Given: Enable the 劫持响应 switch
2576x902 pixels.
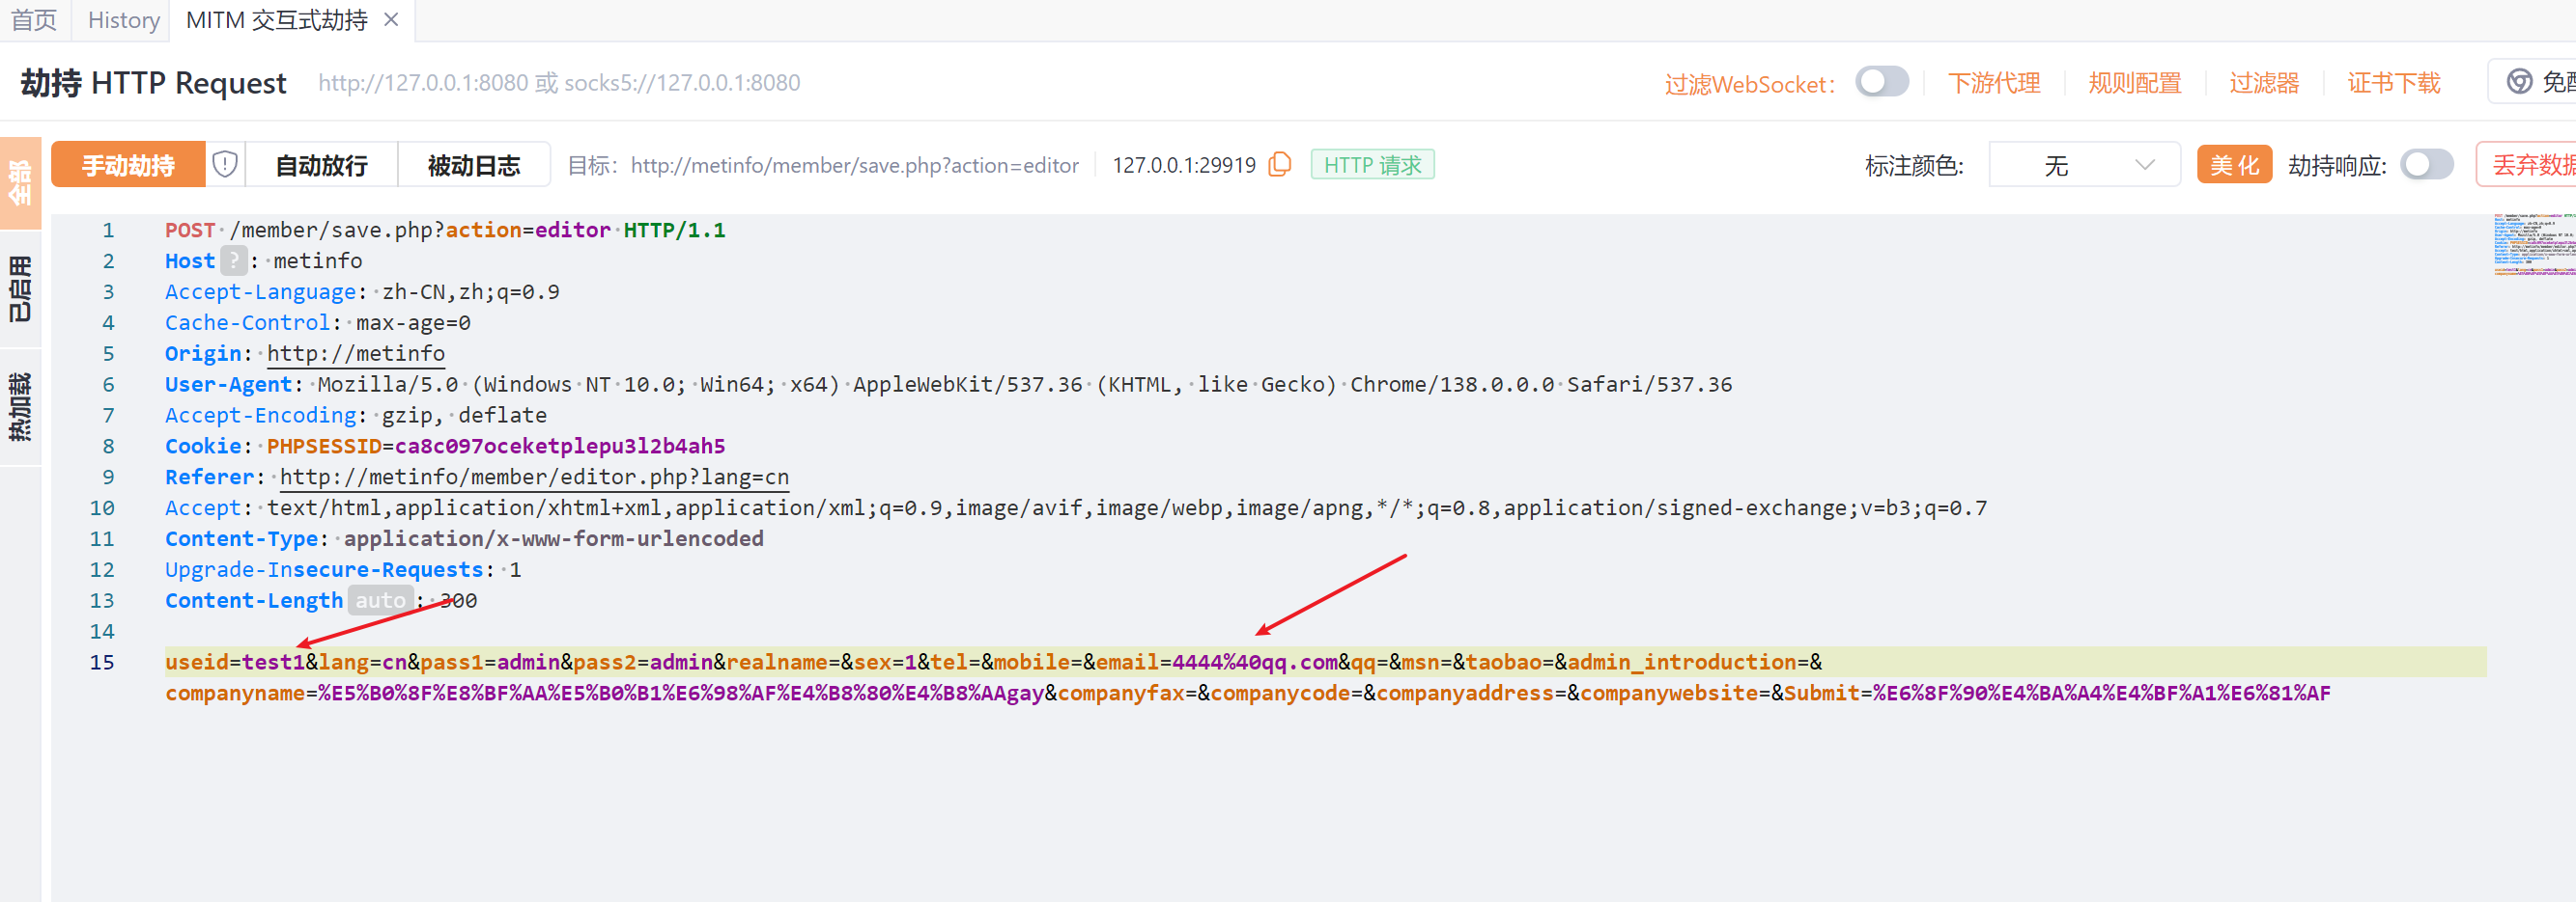Looking at the screenshot, I should point(2427,165).
